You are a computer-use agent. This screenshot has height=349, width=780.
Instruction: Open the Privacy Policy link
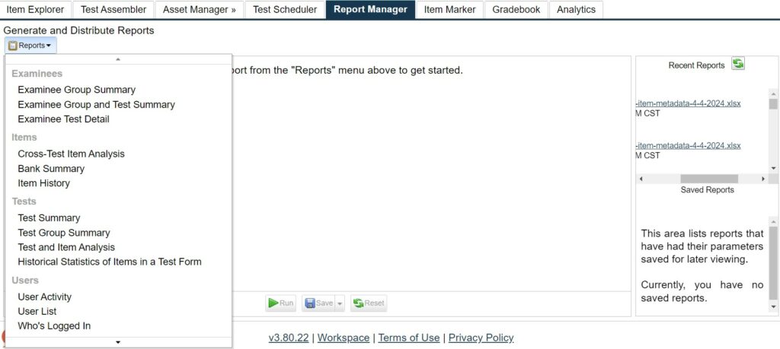481,338
